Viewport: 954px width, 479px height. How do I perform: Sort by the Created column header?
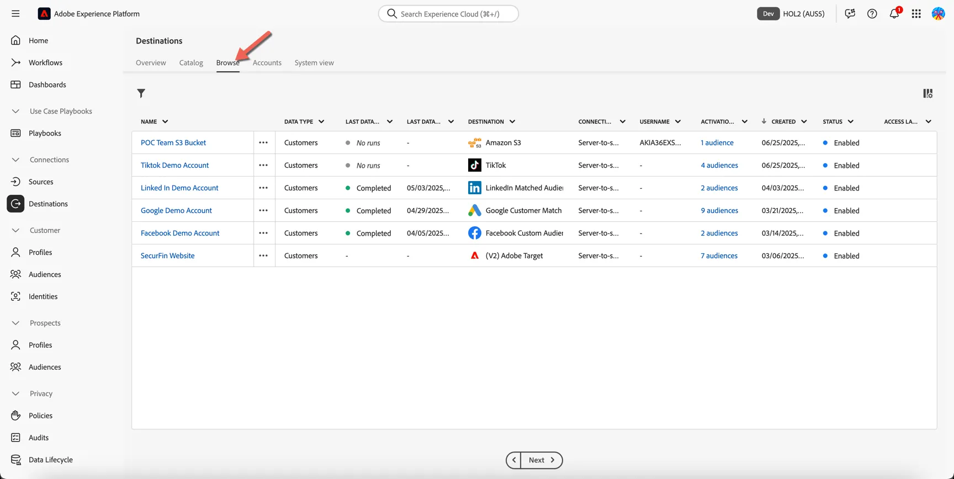(x=783, y=121)
